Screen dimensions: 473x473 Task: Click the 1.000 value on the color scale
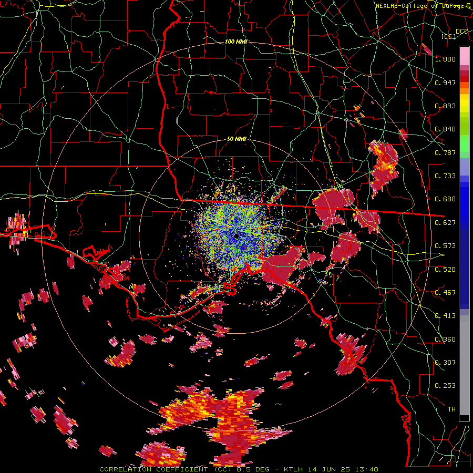pyautogui.click(x=445, y=59)
